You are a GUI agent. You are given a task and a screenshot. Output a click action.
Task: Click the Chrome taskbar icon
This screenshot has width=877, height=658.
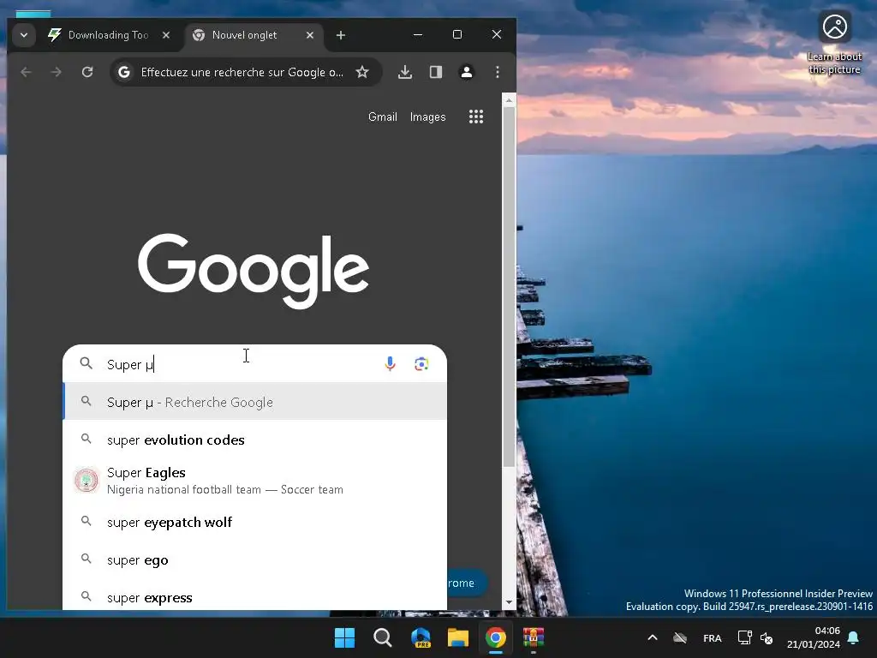coord(496,637)
